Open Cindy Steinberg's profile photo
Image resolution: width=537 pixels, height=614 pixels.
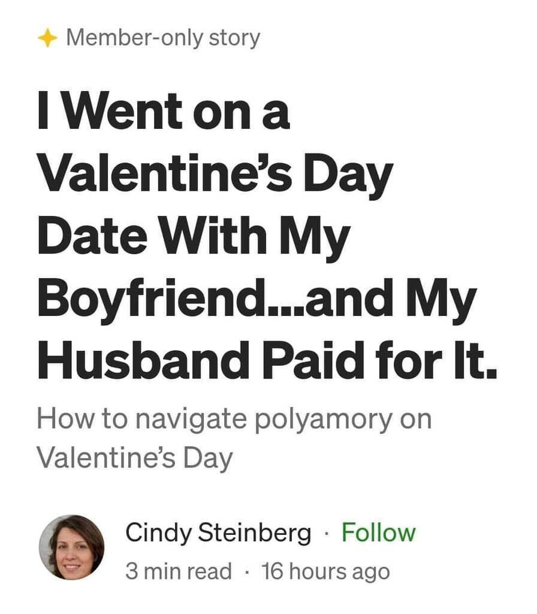click(72, 547)
